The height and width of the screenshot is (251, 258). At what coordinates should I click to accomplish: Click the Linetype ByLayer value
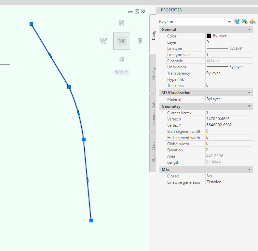tap(229, 48)
